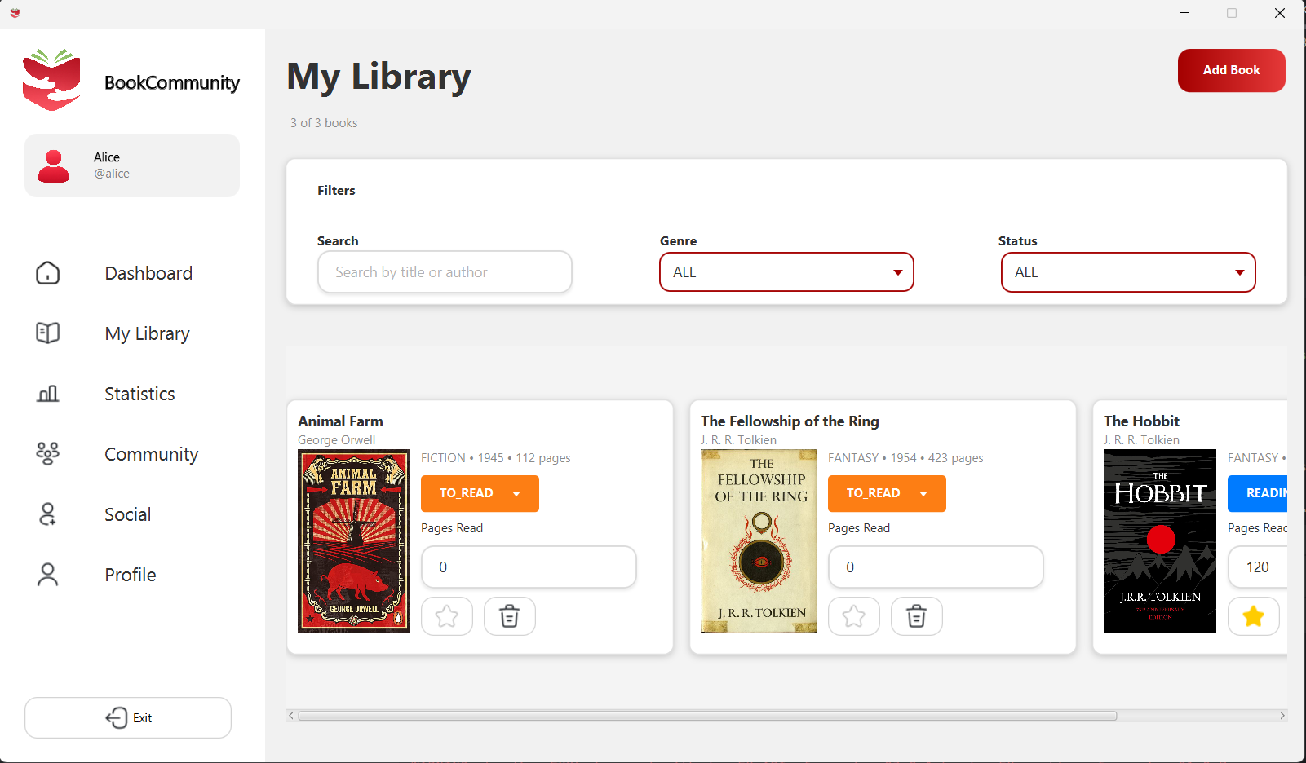This screenshot has width=1306, height=763.
Task: Click the Social person icon in sidebar
Action: [48, 514]
